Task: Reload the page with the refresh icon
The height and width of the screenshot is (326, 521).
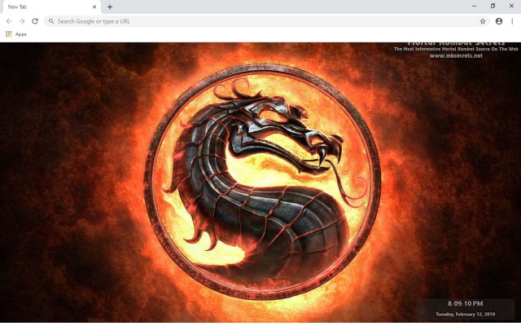Action: (x=35, y=21)
